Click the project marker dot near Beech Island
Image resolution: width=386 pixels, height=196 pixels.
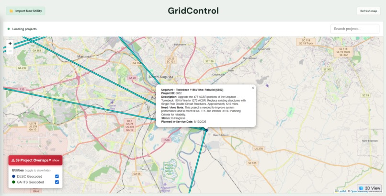(206, 130)
